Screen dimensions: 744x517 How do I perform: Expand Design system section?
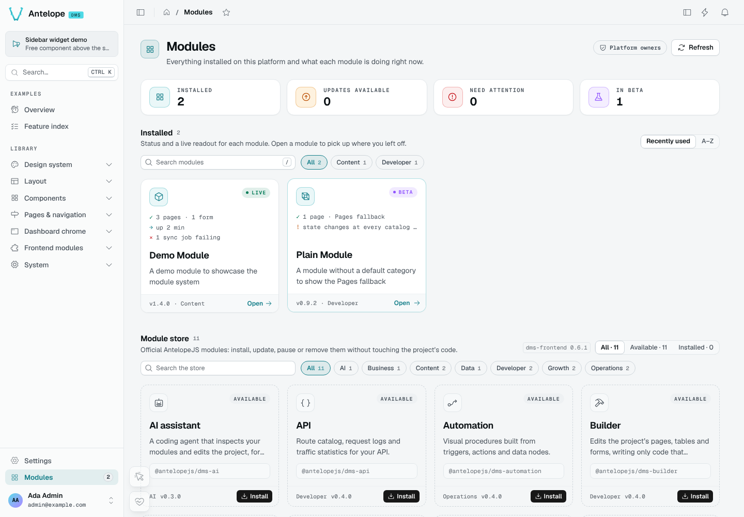pos(61,164)
